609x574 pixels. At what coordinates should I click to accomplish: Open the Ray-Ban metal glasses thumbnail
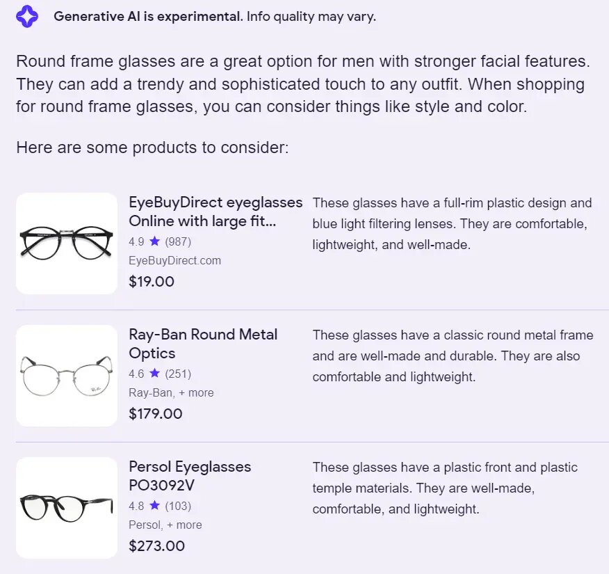coord(67,375)
